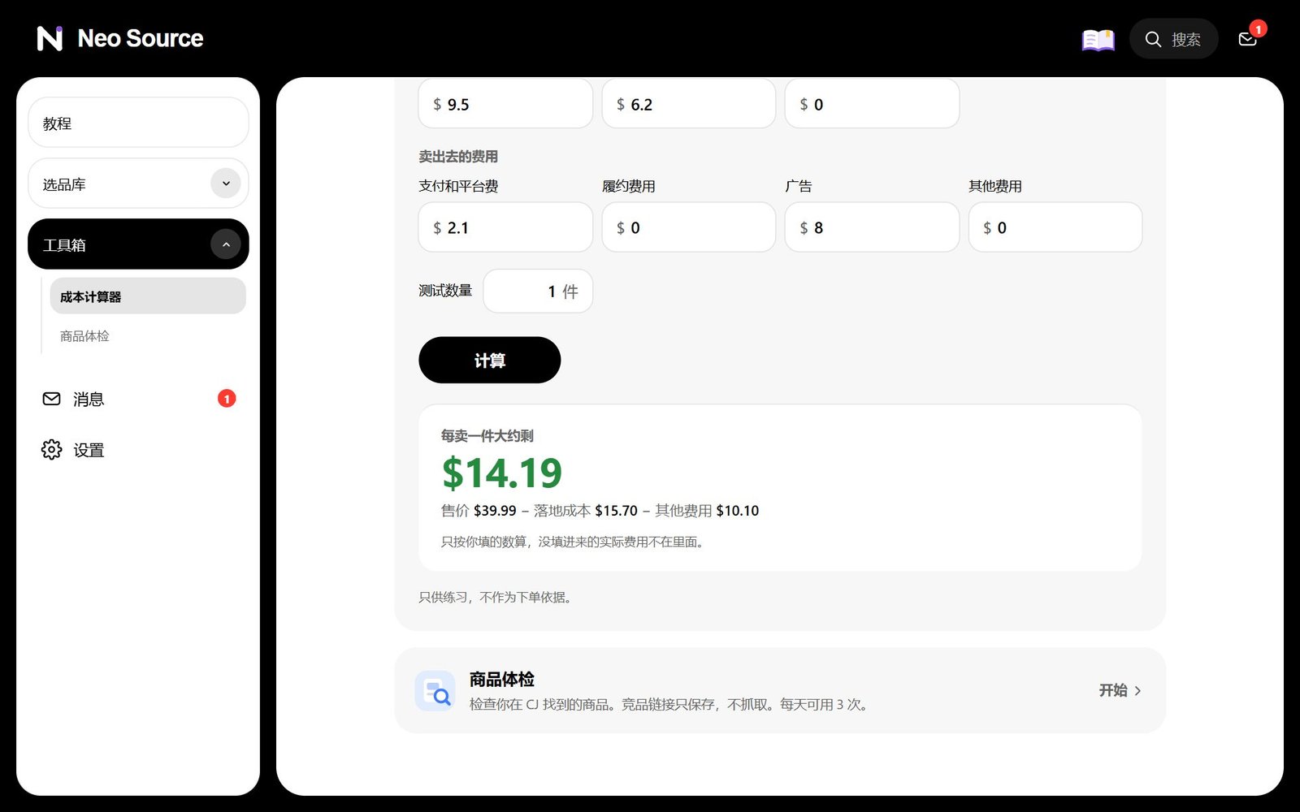The width and height of the screenshot is (1300, 812).
Task: Click the 设置 gear icon
Action: click(51, 450)
